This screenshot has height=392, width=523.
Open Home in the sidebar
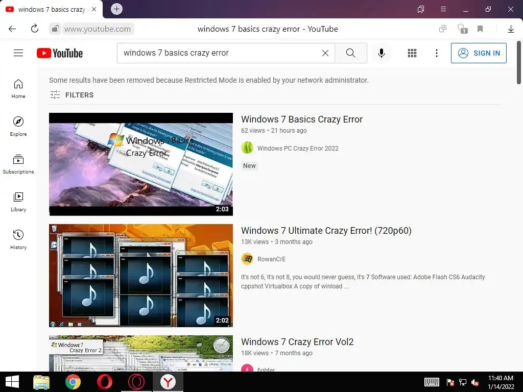[18, 89]
